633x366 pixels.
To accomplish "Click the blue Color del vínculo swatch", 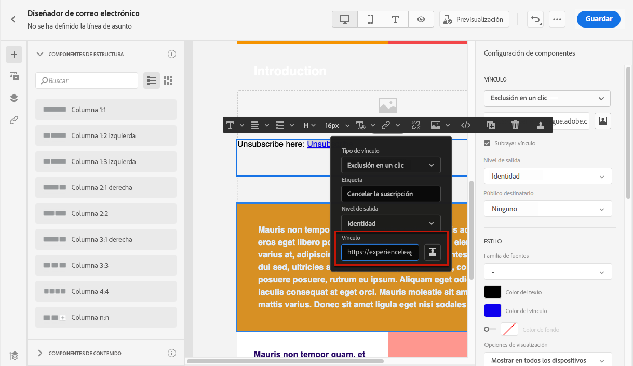I will (x=492, y=310).
